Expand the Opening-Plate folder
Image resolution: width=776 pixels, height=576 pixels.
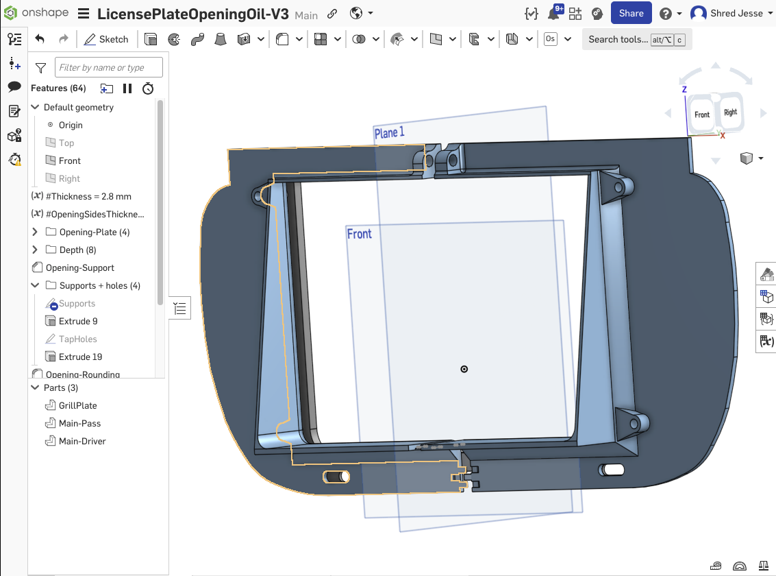(x=36, y=232)
